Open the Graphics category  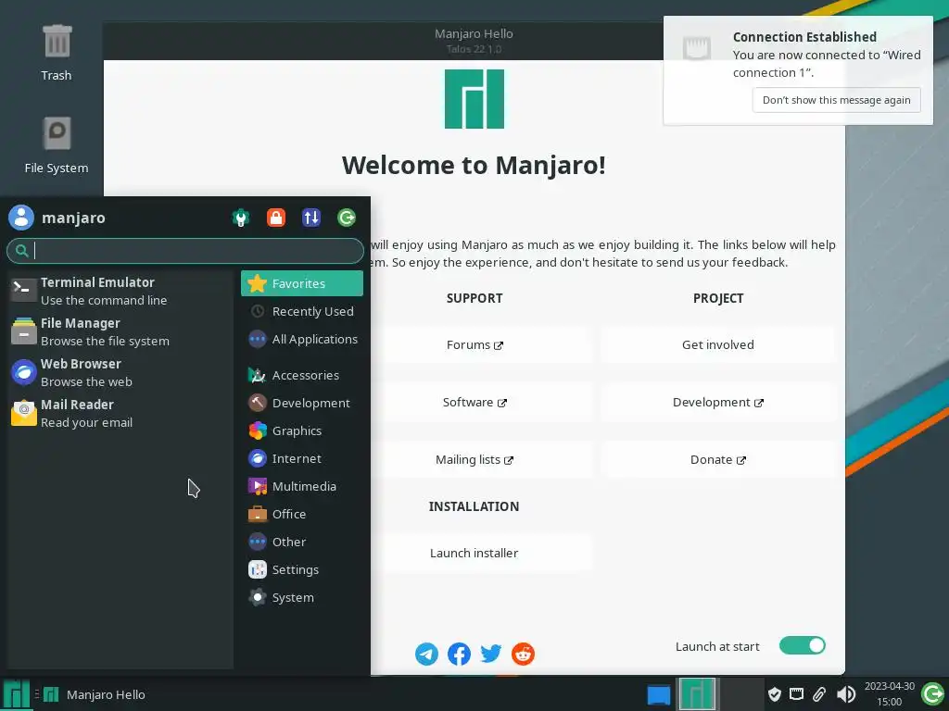[x=302, y=431]
